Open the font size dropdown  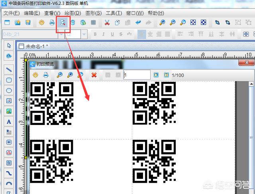84,34
